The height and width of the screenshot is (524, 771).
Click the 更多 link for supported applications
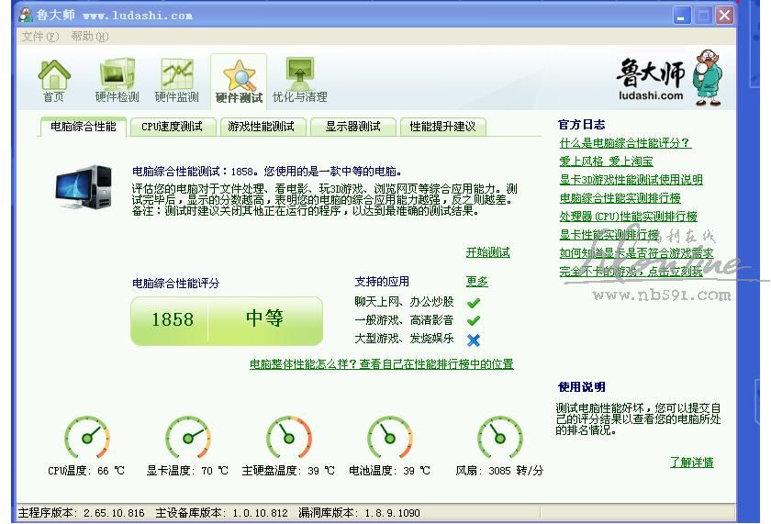tap(476, 282)
